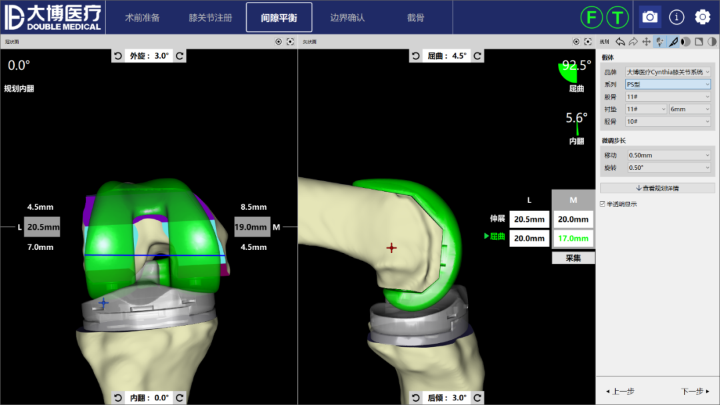
Task: Click the fit-to-view icon in coronal panel
Action: pos(290,42)
